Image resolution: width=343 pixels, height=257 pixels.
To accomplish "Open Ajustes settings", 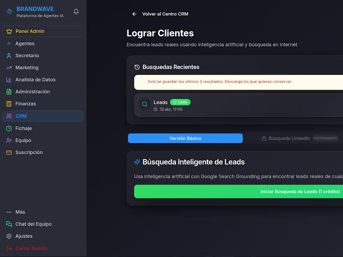I will click(x=43, y=236).
